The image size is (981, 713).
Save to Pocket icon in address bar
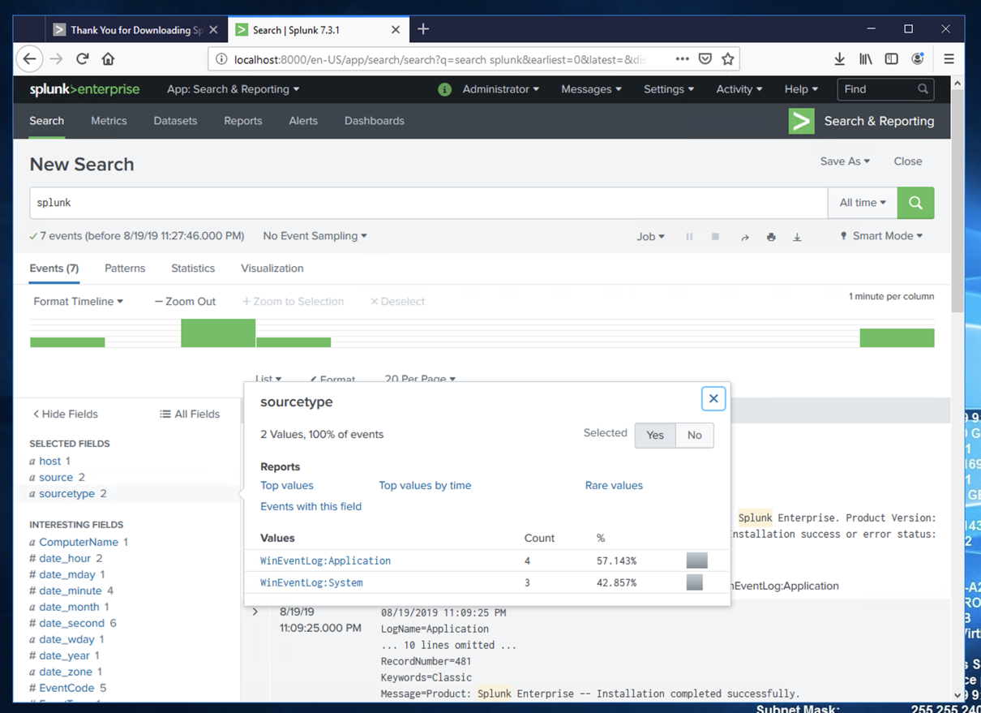coord(705,58)
